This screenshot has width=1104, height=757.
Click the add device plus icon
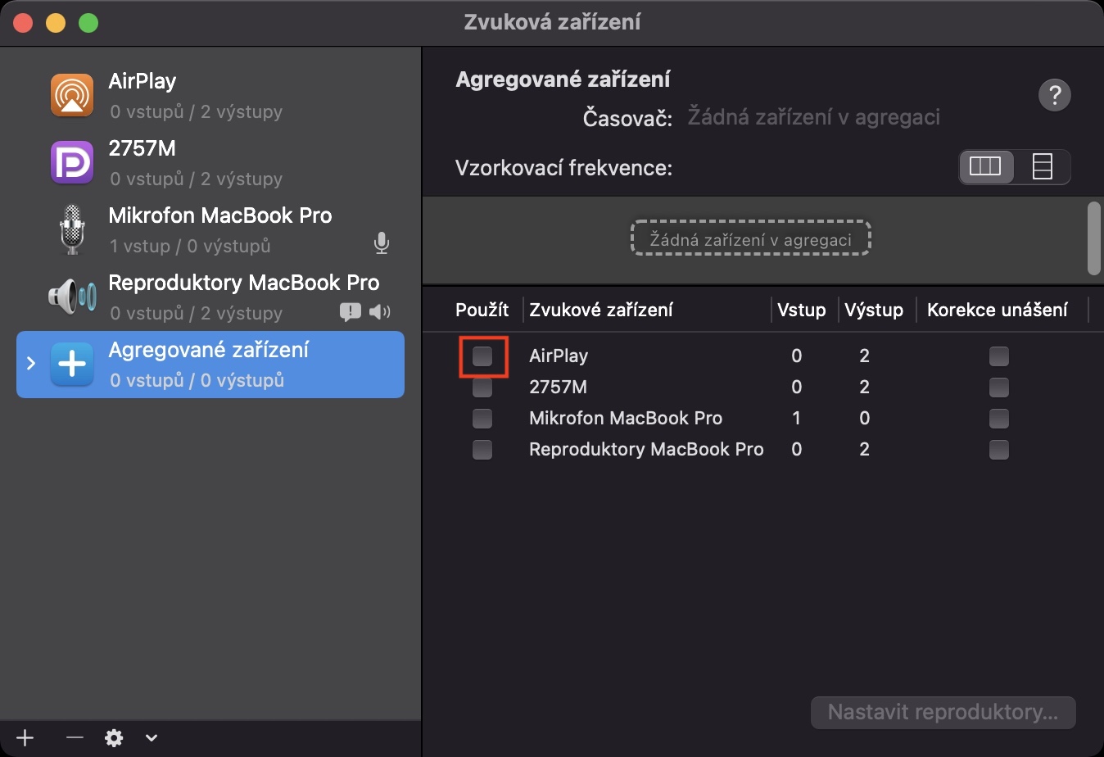pos(25,737)
